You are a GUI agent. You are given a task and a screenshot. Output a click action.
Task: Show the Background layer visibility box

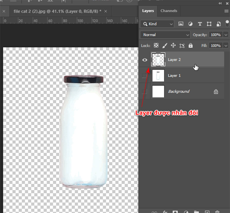coord(145,91)
